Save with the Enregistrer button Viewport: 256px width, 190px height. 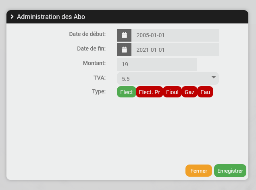click(230, 171)
